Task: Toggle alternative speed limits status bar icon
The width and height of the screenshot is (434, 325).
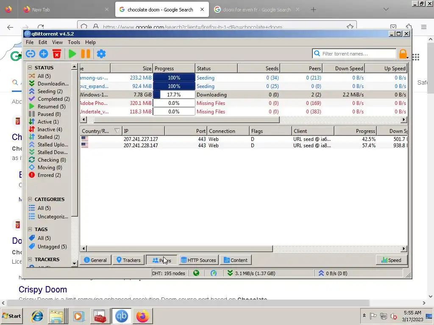Action: point(214,273)
